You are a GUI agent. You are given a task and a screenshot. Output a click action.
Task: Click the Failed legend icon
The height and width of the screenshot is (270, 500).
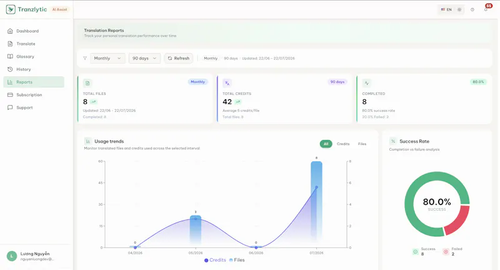(446, 252)
